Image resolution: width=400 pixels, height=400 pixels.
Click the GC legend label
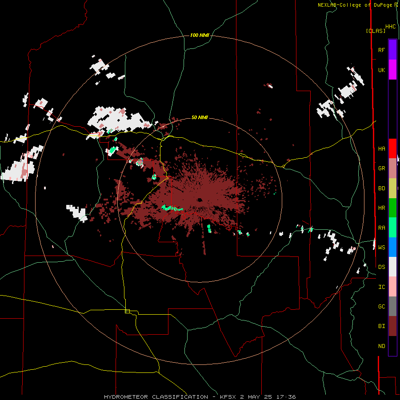[381, 306]
